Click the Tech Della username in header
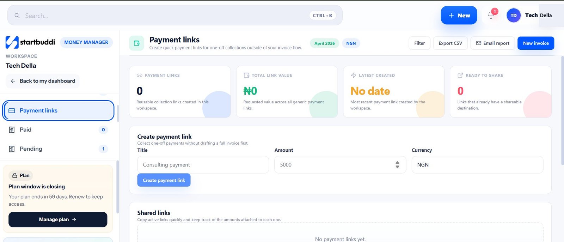The height and width of the screenshot is (242, 564). 538,16
